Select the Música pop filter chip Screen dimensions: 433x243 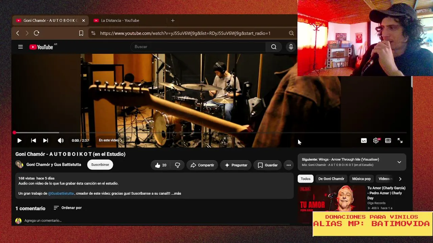point(361,179)
